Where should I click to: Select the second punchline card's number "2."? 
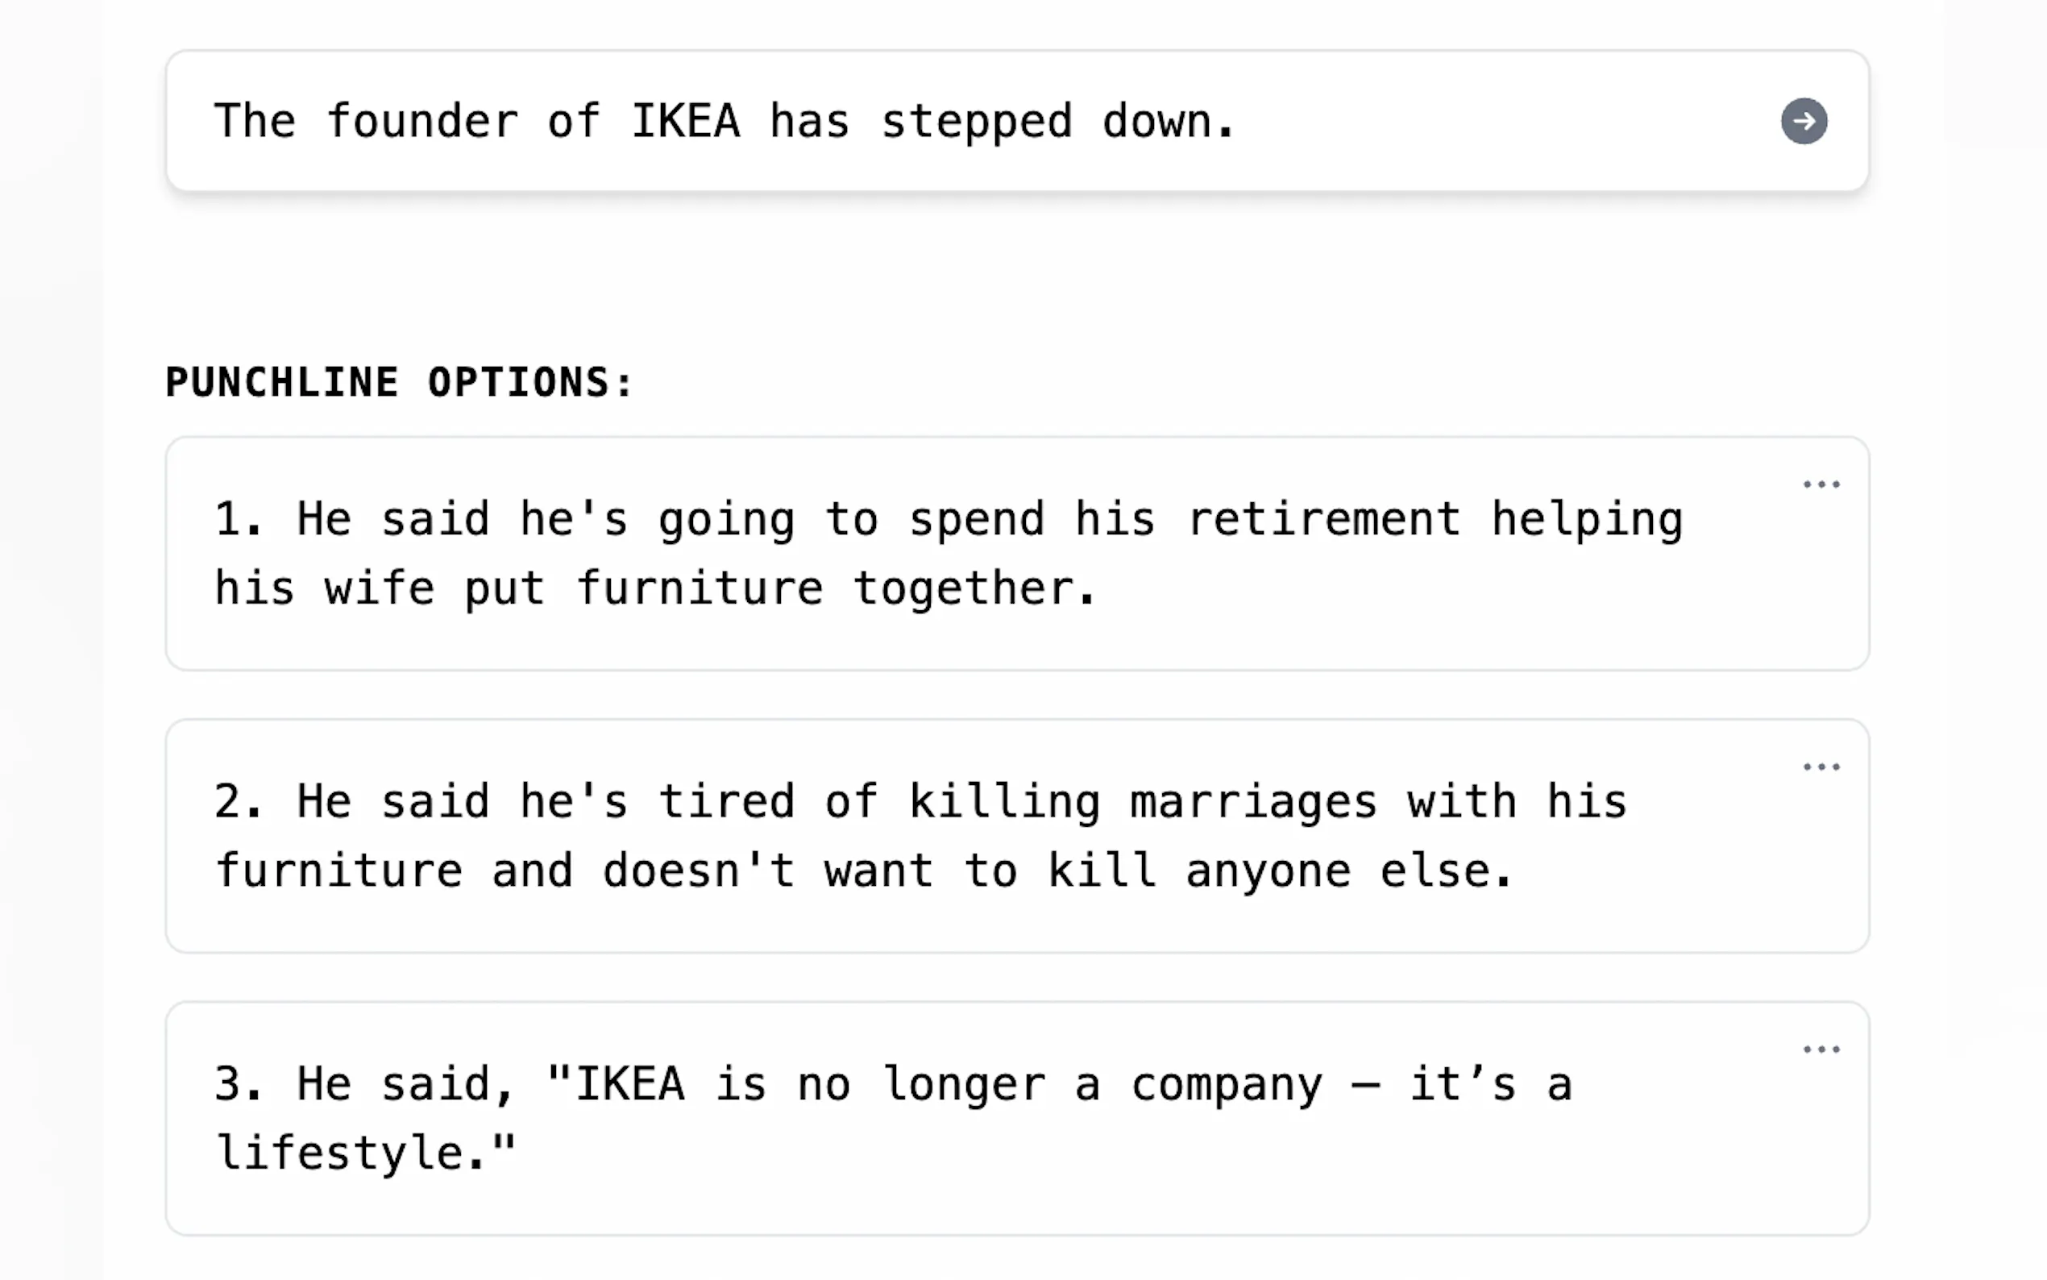click(237, 802)
